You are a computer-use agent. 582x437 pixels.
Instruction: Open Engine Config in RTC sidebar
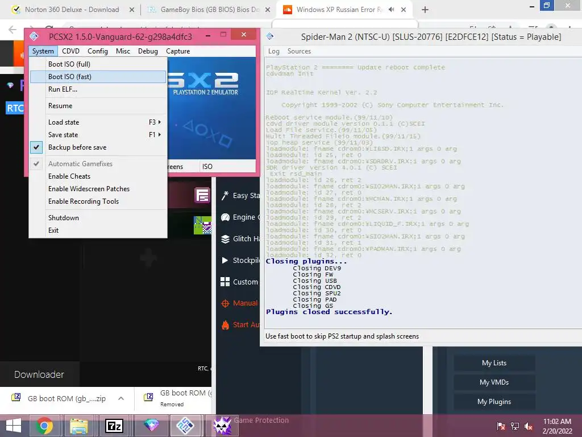point(240,217)
